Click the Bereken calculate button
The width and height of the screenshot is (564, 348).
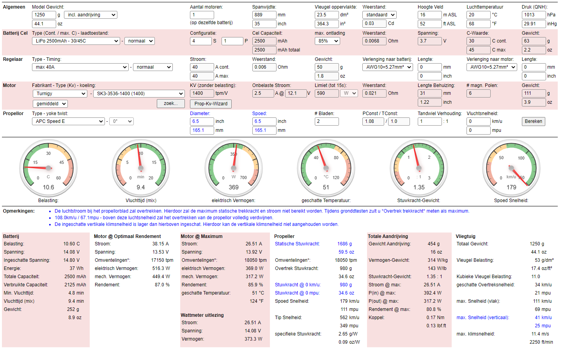coord(533,121)
